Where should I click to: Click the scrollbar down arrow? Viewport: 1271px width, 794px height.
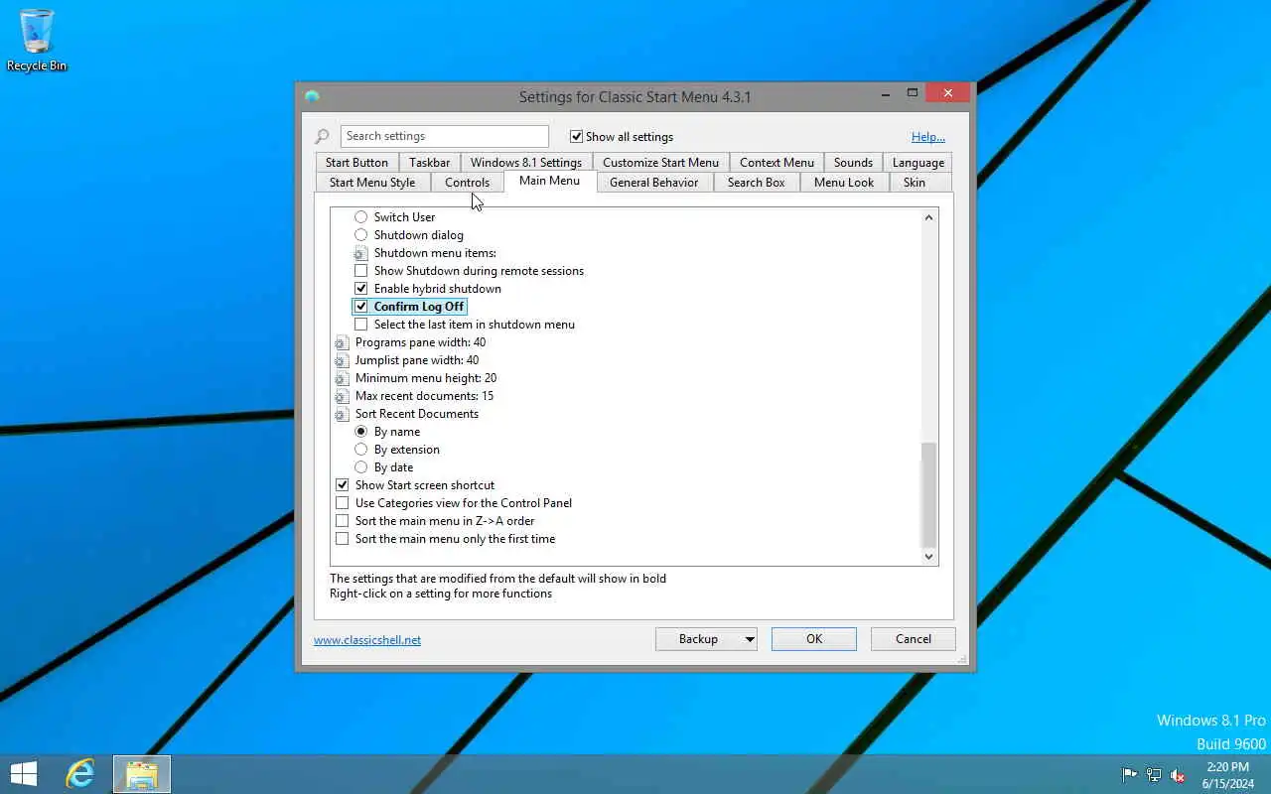tap(928, 557)
